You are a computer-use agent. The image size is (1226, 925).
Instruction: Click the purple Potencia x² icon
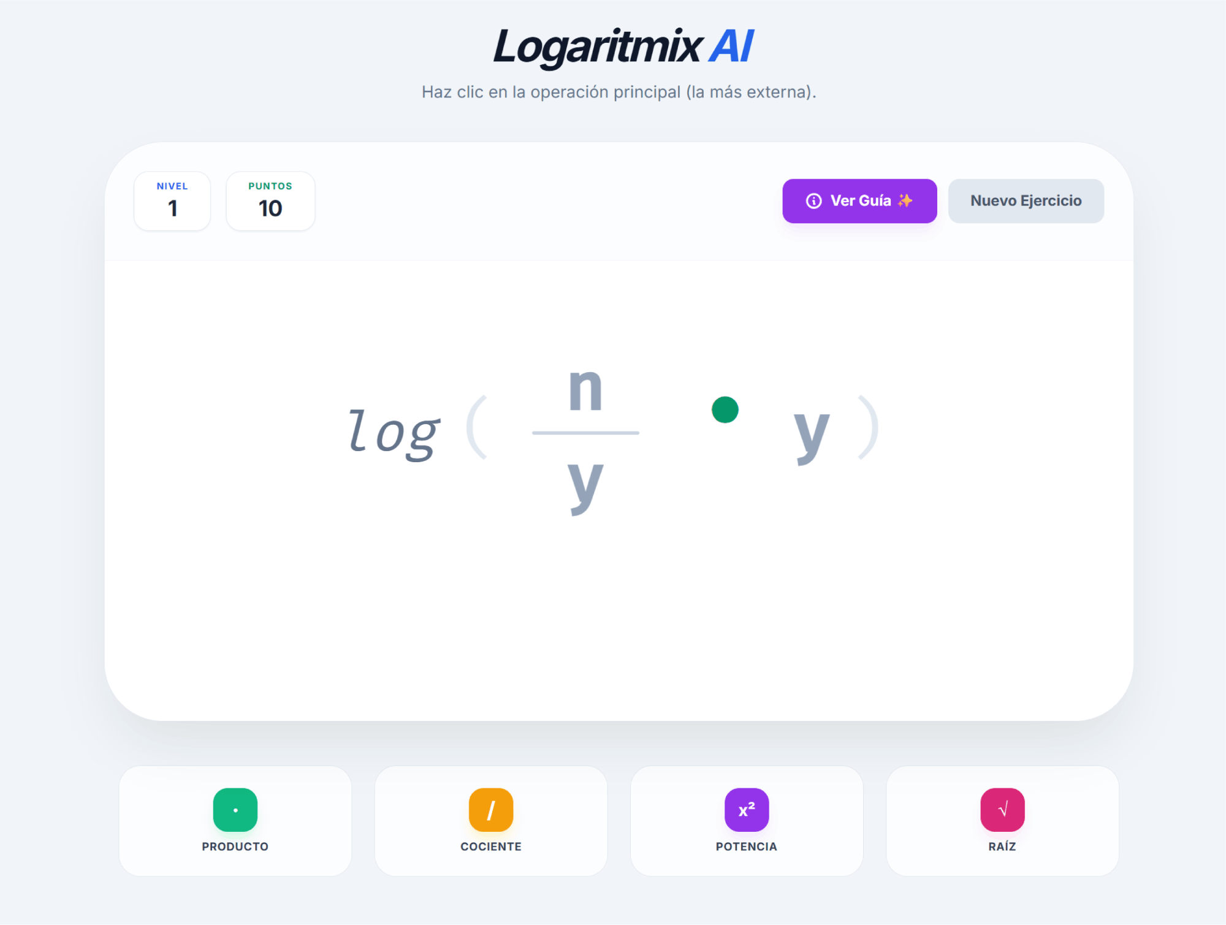tap(746, 810)
